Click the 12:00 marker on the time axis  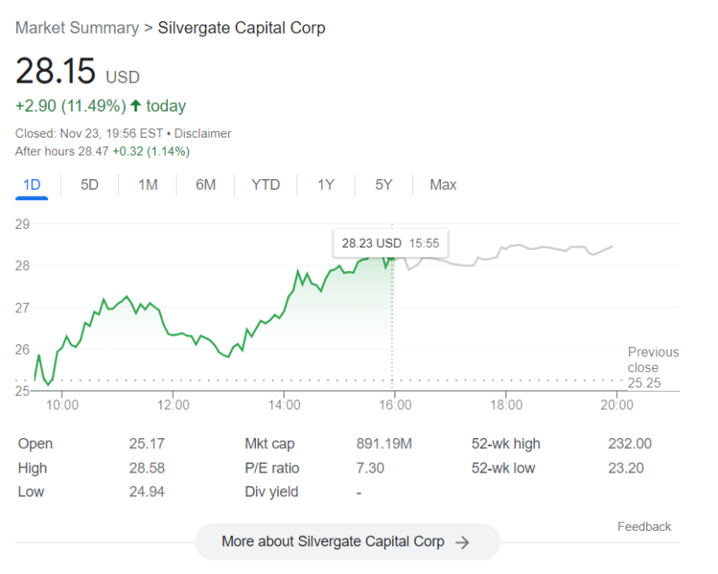pyautogui.click(x=173, y=405)
